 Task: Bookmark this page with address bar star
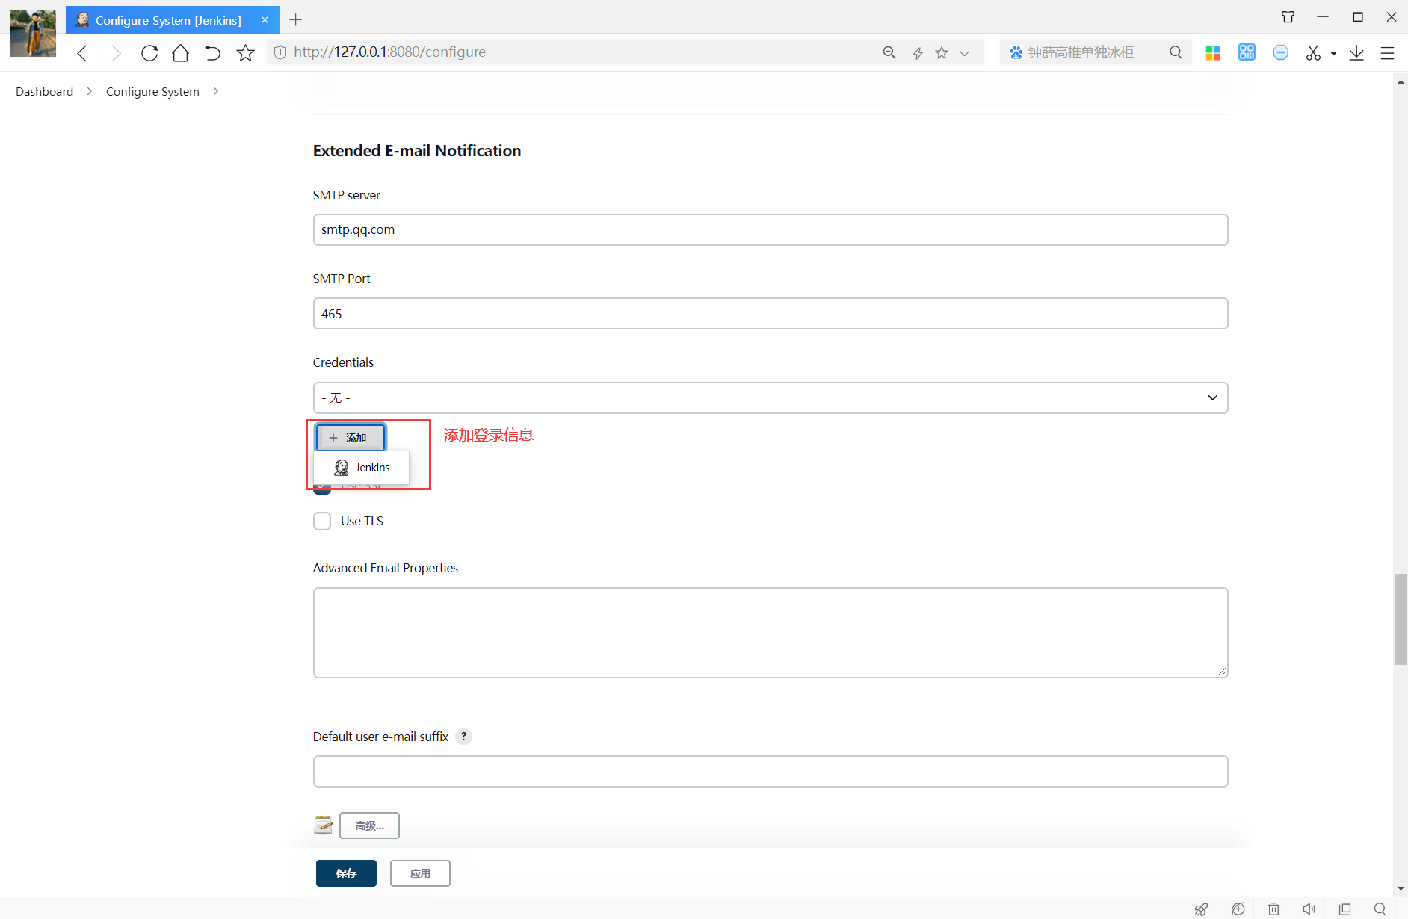[x=942, y=52]
